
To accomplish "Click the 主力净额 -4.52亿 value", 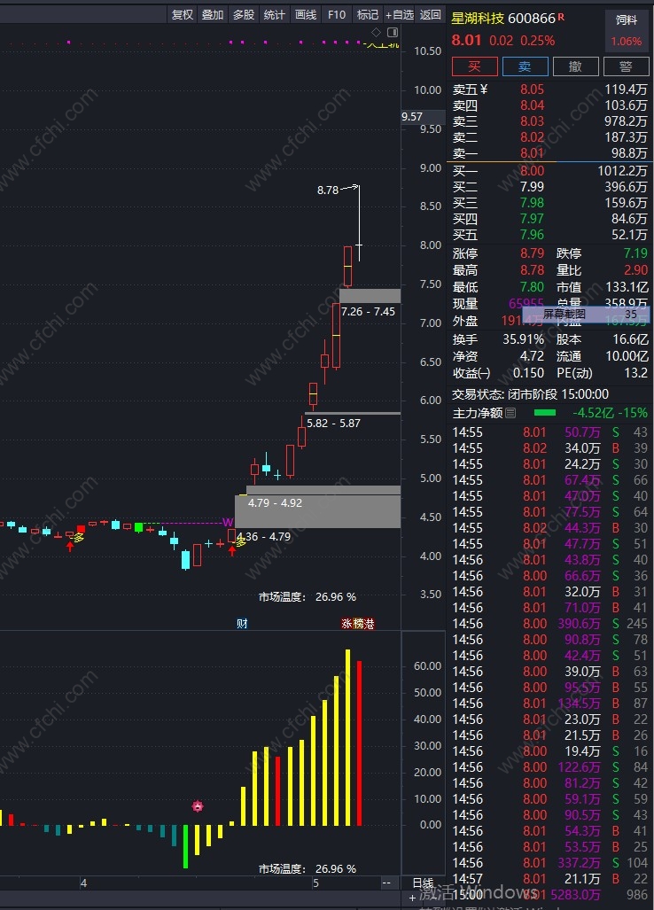I will click(593, 413).
